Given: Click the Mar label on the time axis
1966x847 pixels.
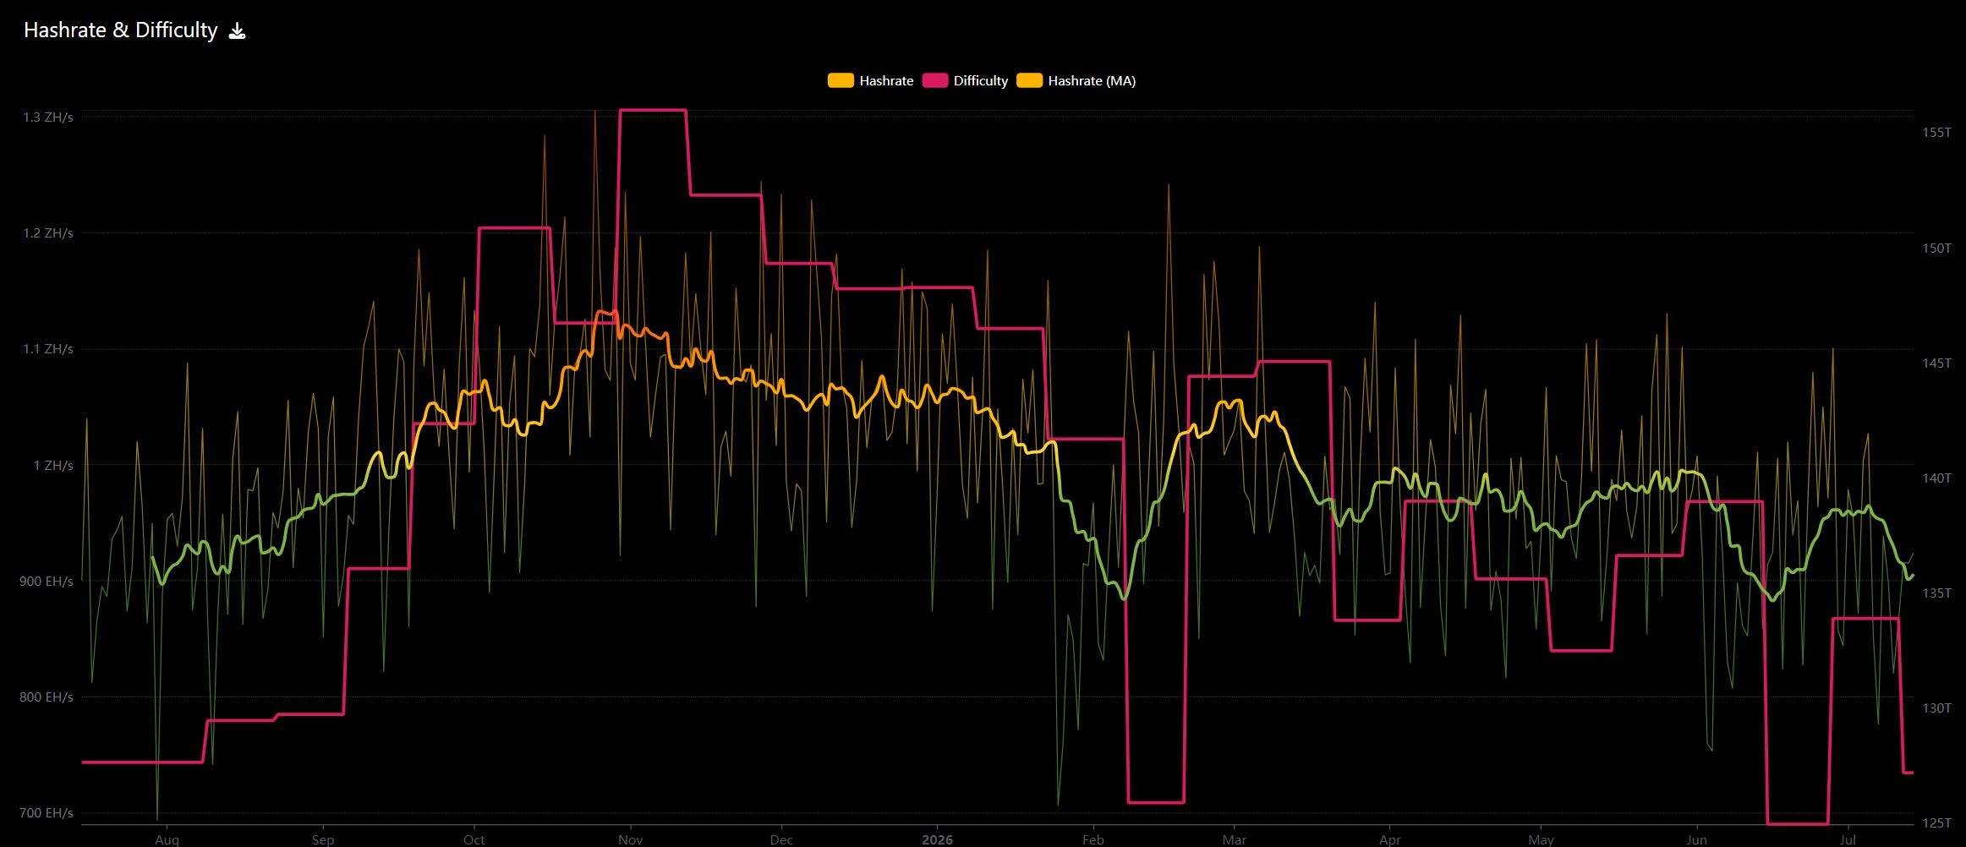Looking at the screenshot, I should pos(1234,840).
